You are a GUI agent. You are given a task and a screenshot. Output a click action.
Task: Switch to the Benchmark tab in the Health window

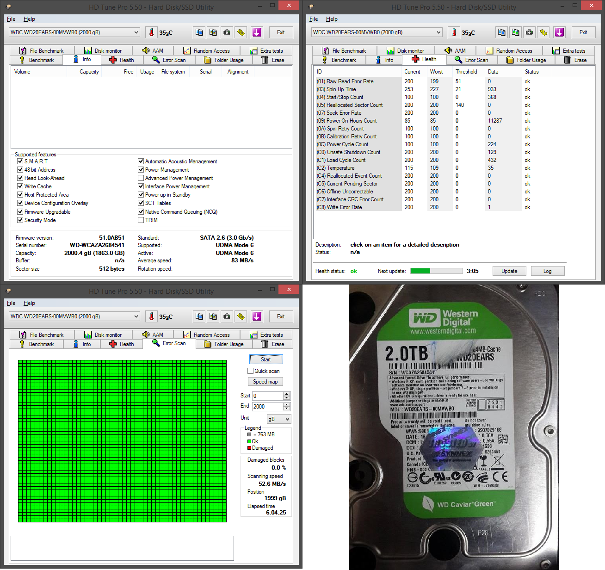339,60
